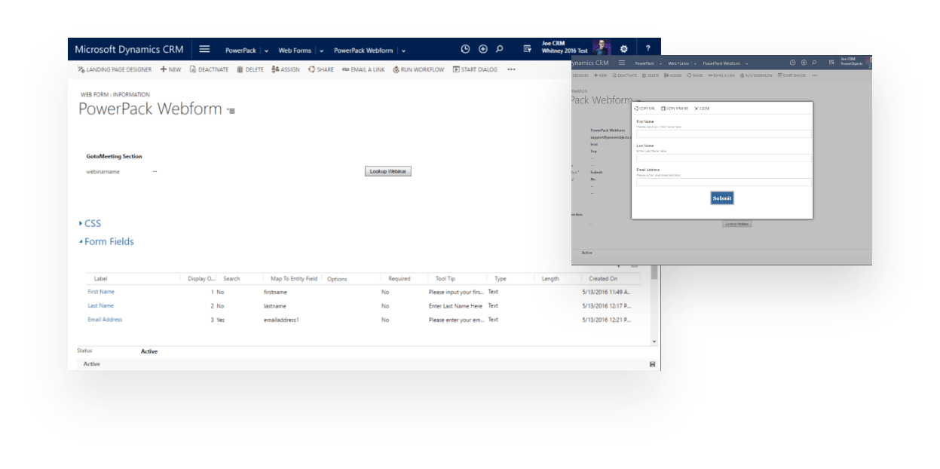Collapse the Form Fields section
The image size is (940, 469).
coord(106,241)
